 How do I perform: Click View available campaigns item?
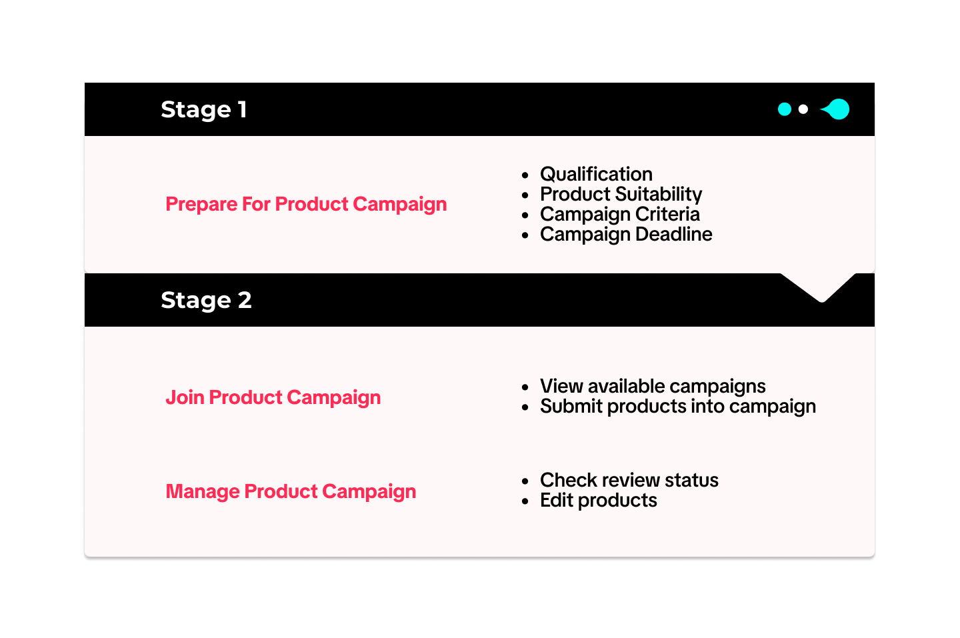point(653,386)
